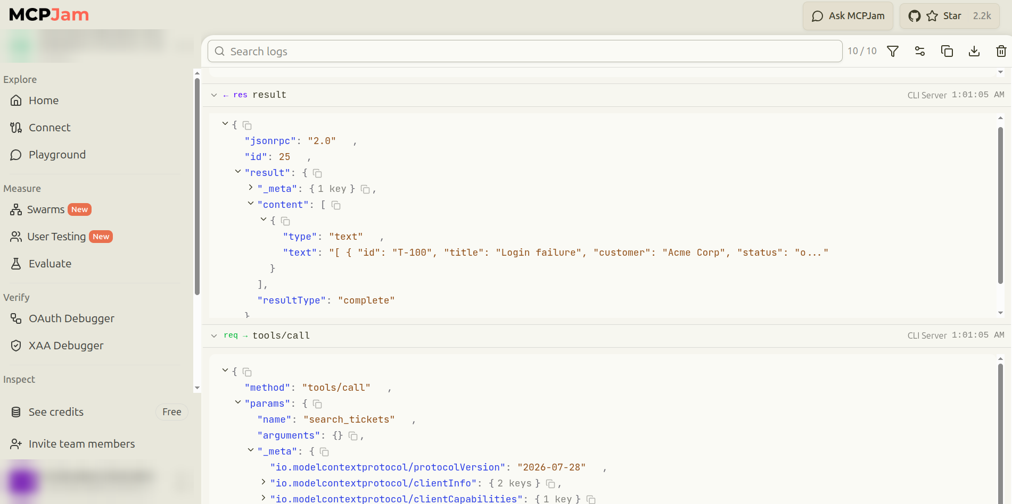Screen dimensions: 1012x504
Task: Download logs with the export icon
Action: 974,51
